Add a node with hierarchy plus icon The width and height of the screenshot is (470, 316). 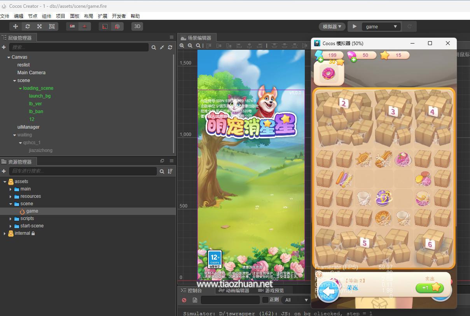point(4,47)
